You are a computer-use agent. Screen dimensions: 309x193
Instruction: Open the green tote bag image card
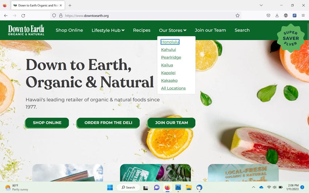click(x=156, y=173)
